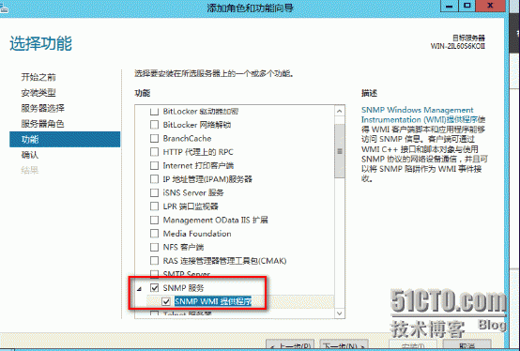
Task: Tick Management OData IIS 扩展 checkbox
Action: point(154,220)
